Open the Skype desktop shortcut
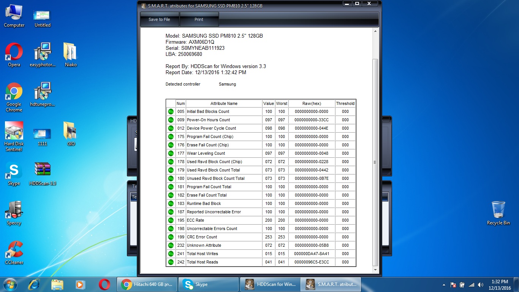 [14, 171]
